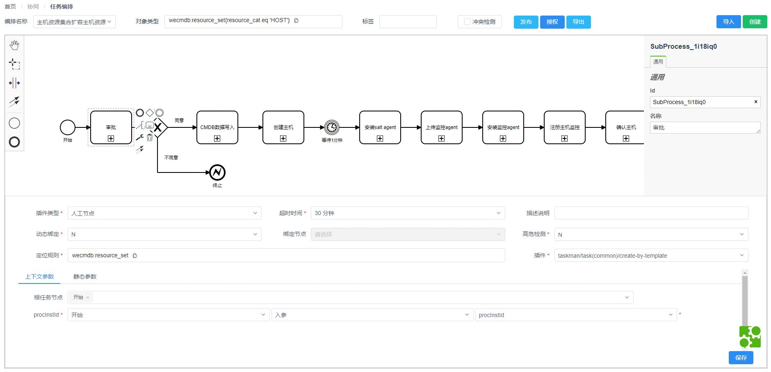The height and width of the screenshot is (372, 771).
Task: Click the end event shape in palette
Action: [14, 142]
